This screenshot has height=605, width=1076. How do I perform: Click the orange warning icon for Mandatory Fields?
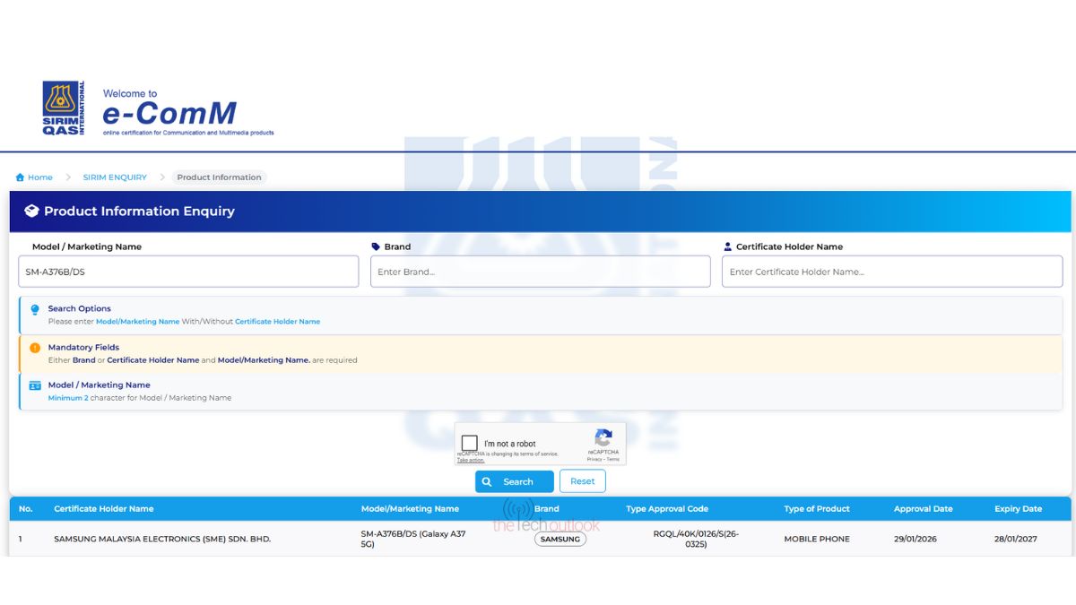pos(35,348)
